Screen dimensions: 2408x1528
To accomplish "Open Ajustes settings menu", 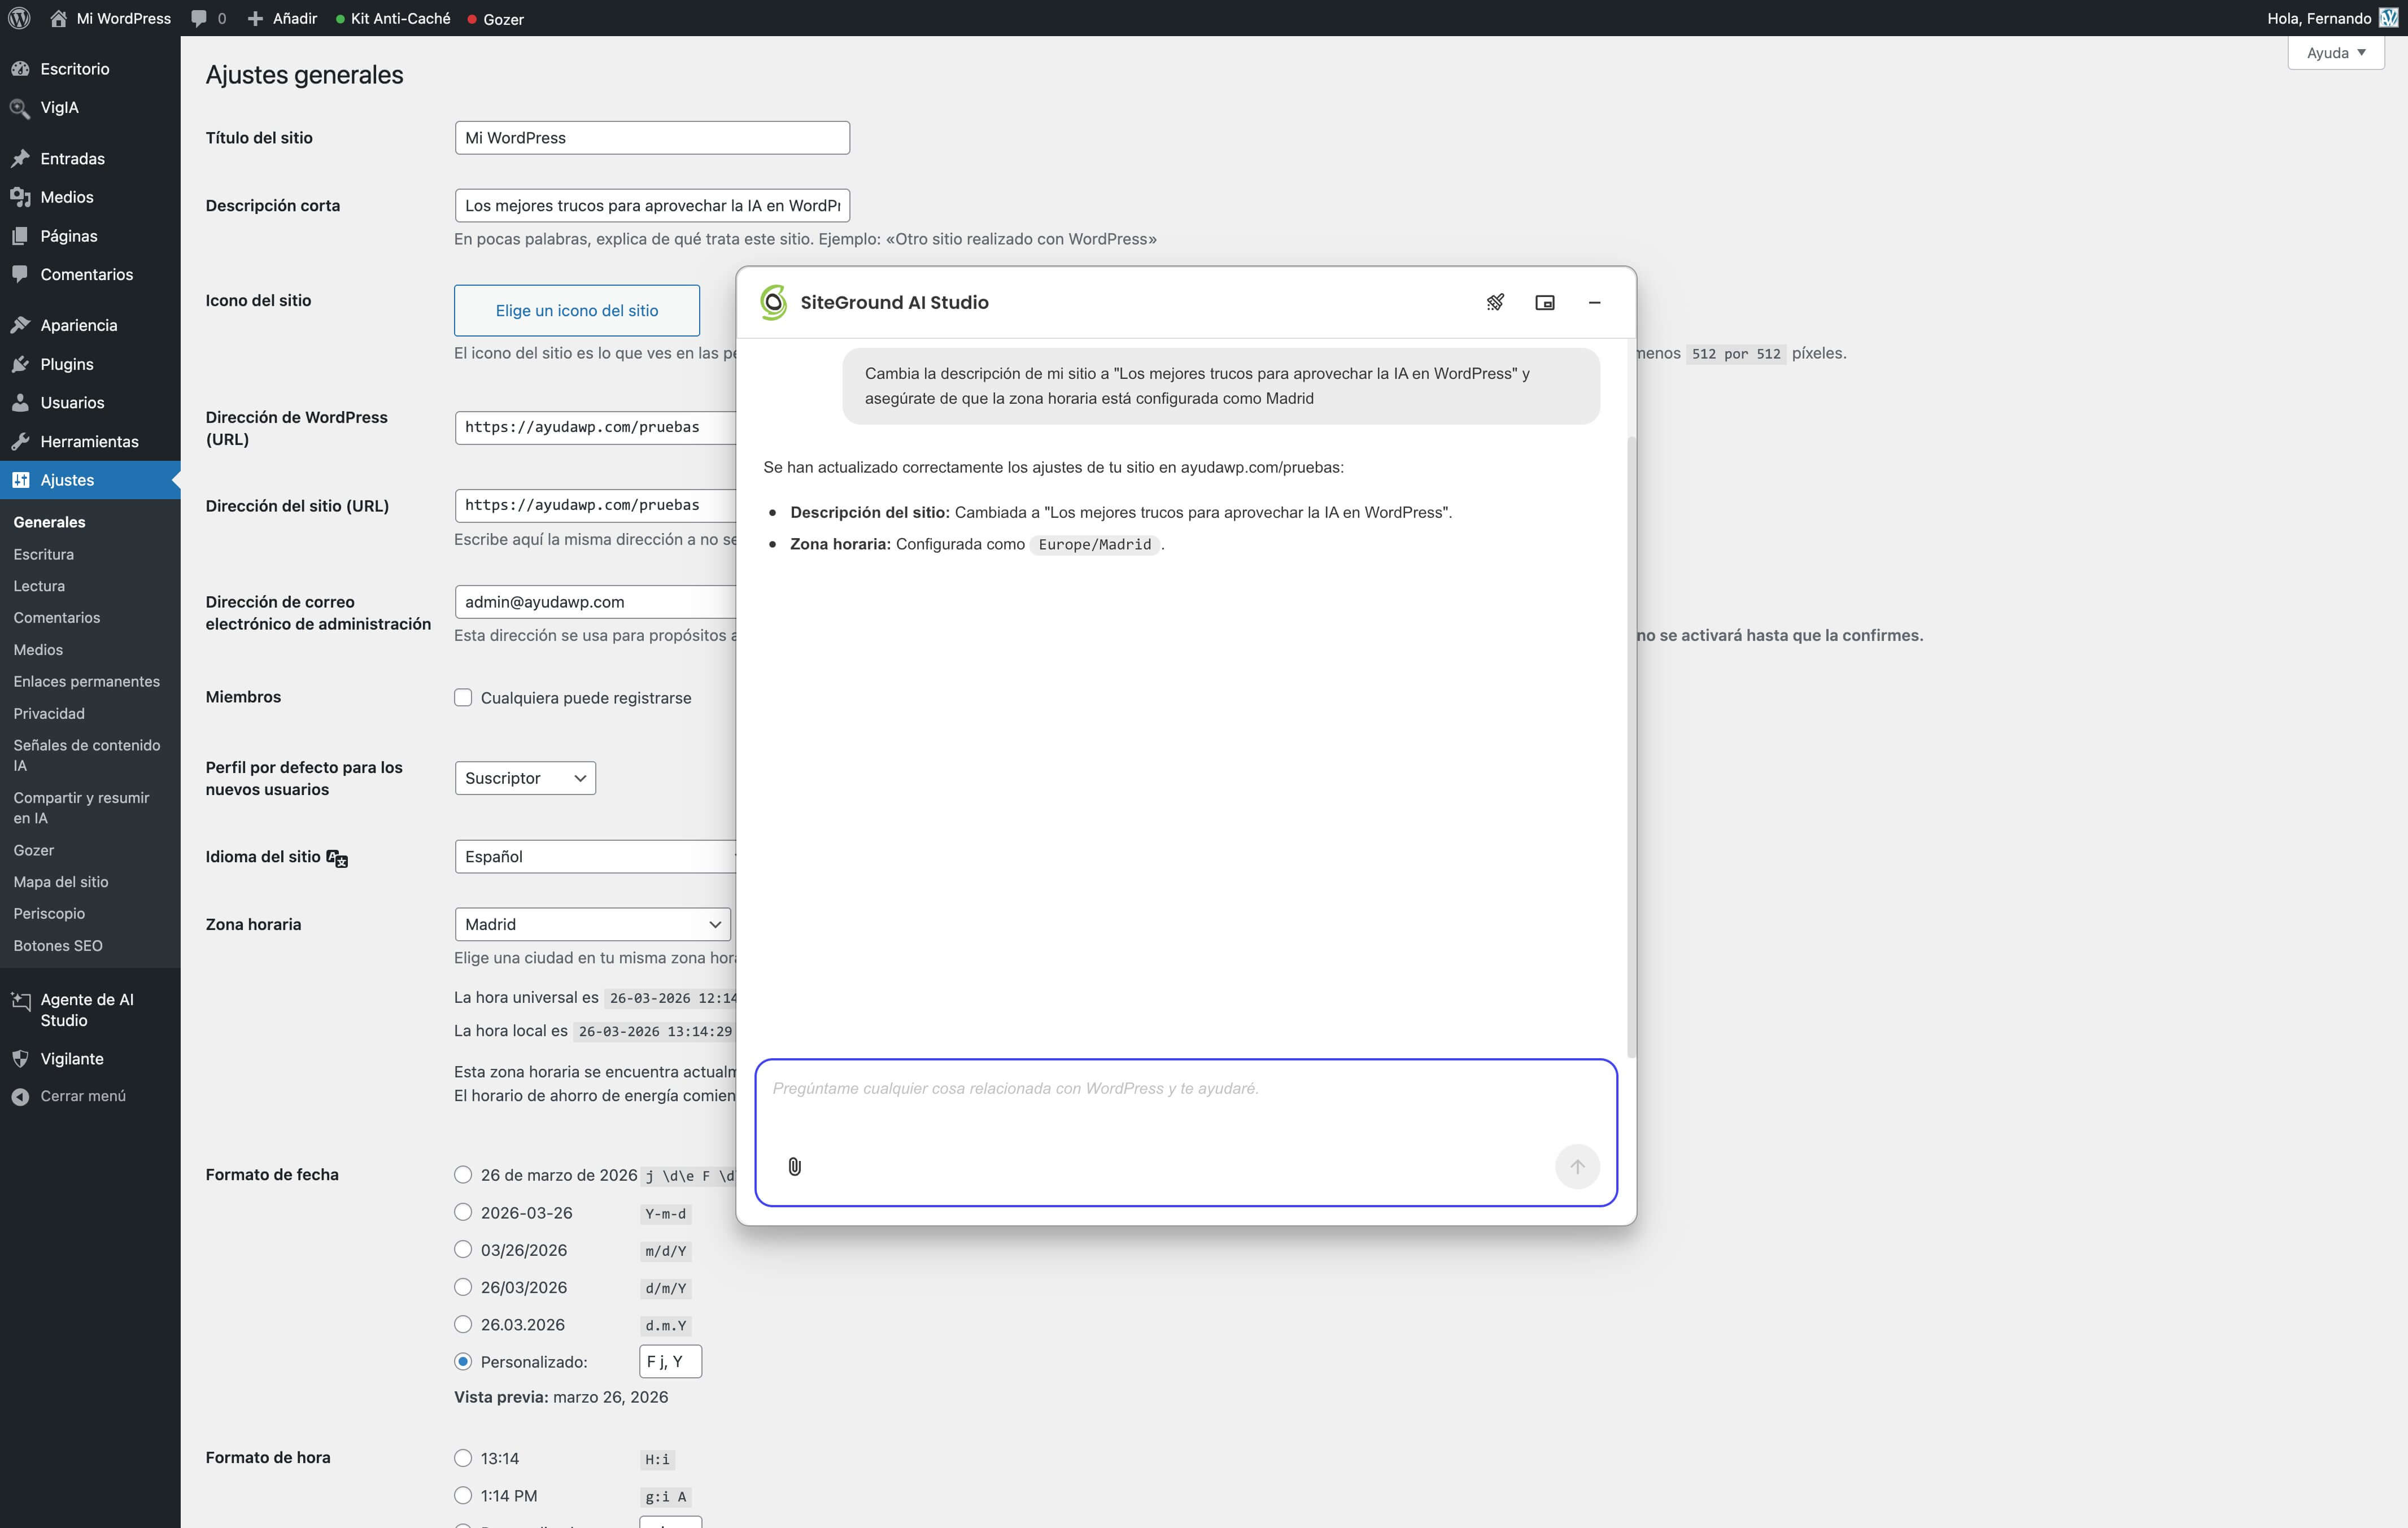I will (x=90, y=480).
